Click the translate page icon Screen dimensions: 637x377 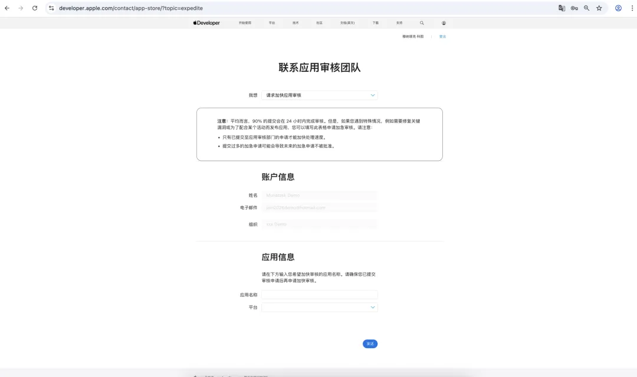tap(562, 8)
